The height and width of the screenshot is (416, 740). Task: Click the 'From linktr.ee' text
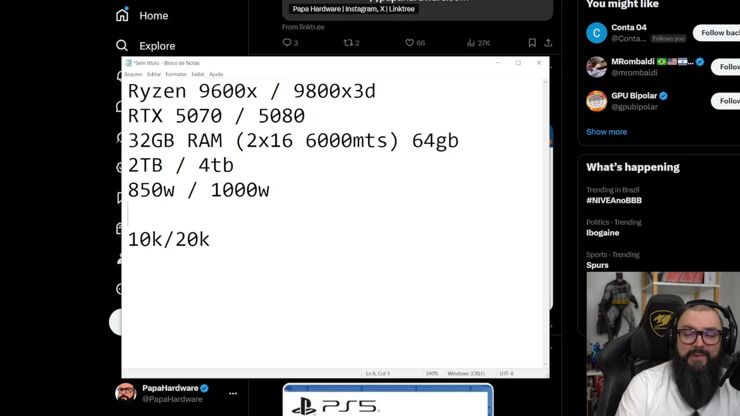(x=303, y=27)
